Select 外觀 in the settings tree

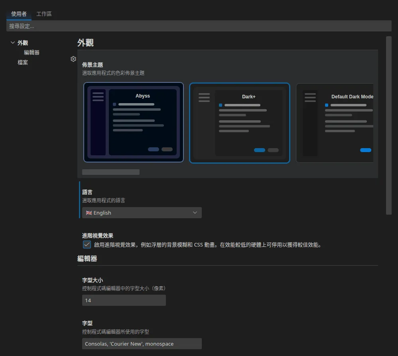pyautogui.click(x=23, y=43)
